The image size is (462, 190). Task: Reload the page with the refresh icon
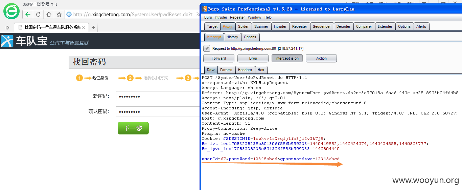[x=38, y=14]
